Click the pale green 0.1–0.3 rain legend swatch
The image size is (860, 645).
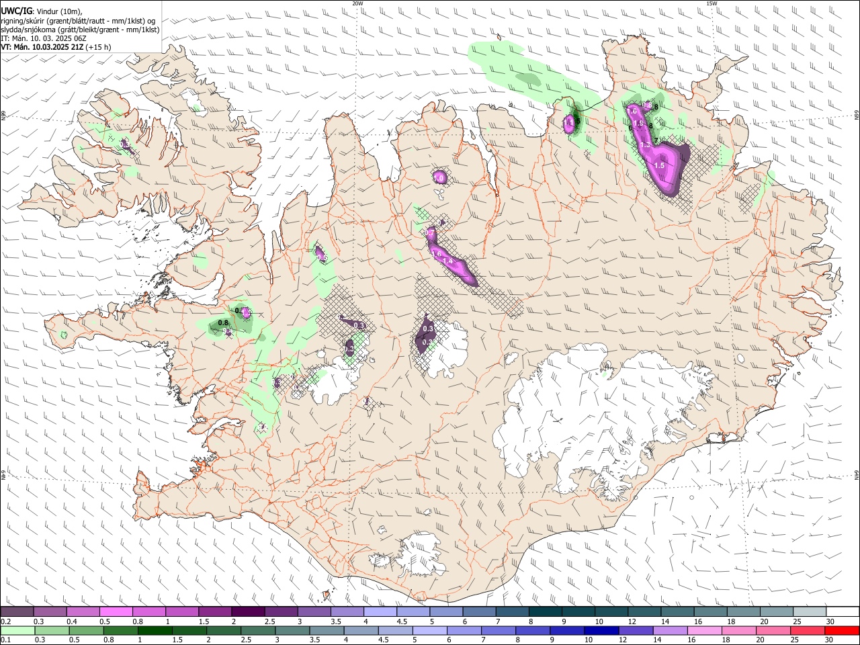pos(17,630)
